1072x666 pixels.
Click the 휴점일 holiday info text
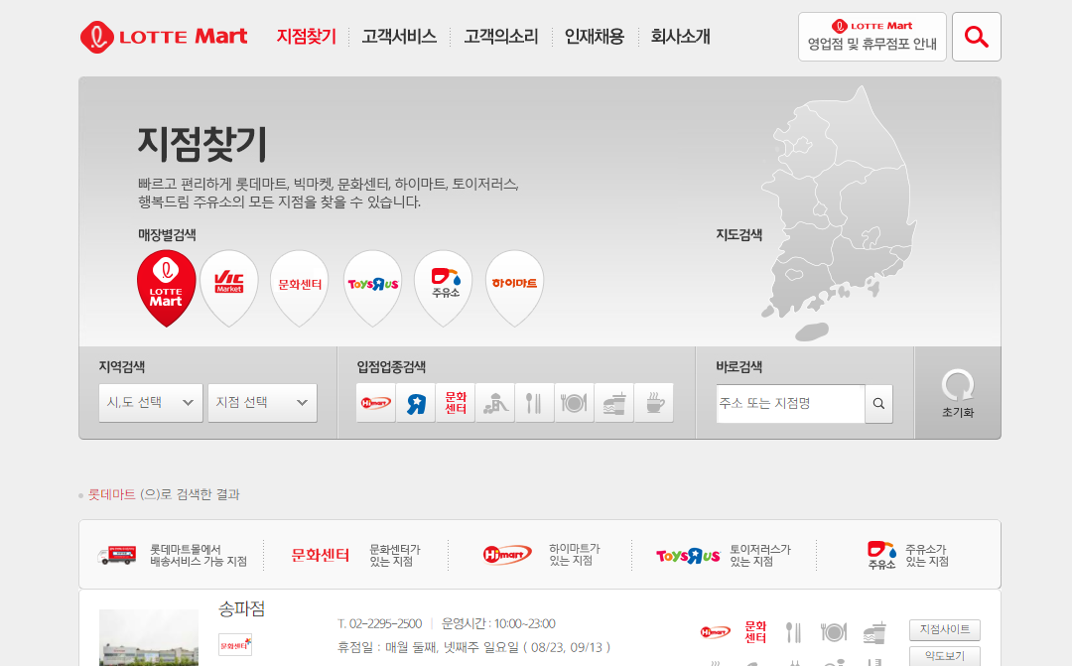[x=473, y=647]
